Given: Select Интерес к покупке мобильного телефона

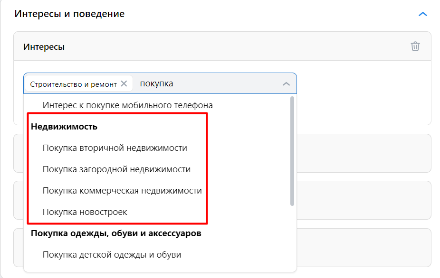Looking at the screenshot, I should (x=128, y=105).
